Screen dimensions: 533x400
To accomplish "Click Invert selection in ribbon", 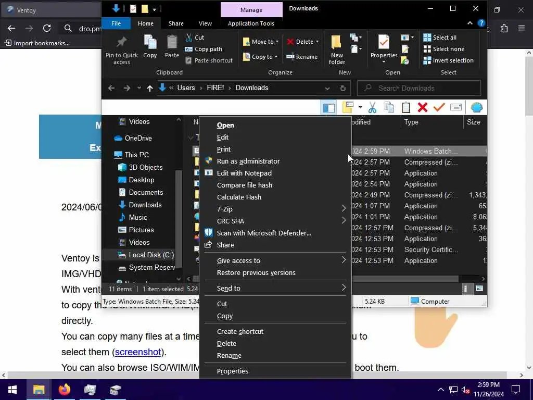I will click(x=448, y=60).
